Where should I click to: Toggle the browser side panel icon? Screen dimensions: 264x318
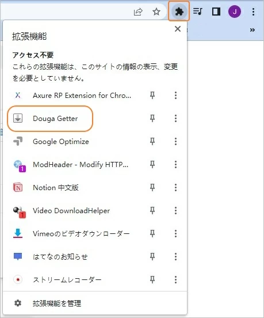[x=216, y=12]
